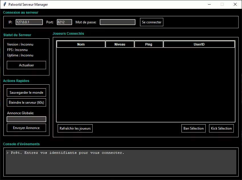Refresh status with the Actualiser button
Image resolution: width=242 pixels, height=180 pixels.
coord(26,65)
